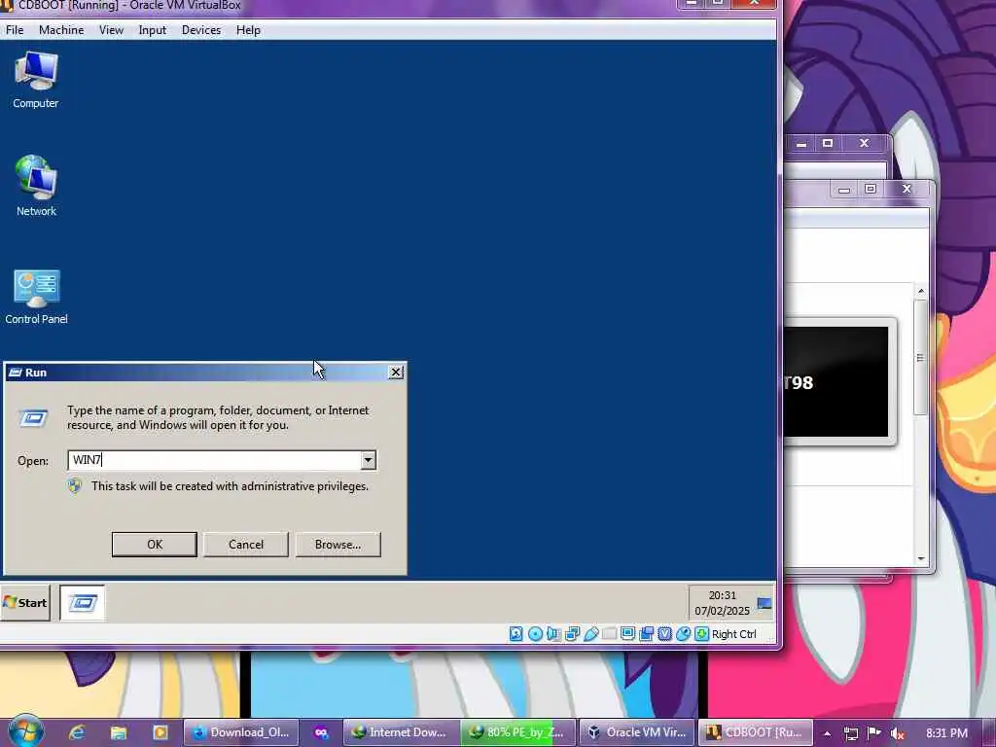Open the guest Start menu

[24, 602]
